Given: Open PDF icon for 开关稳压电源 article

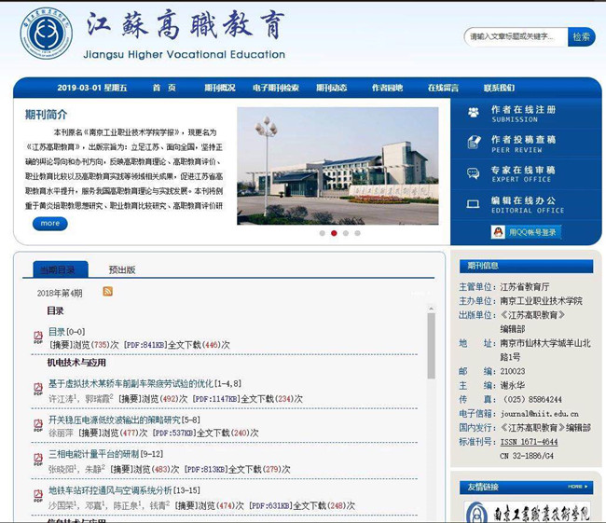Looking at the screenshot, I should click(38, 425).
